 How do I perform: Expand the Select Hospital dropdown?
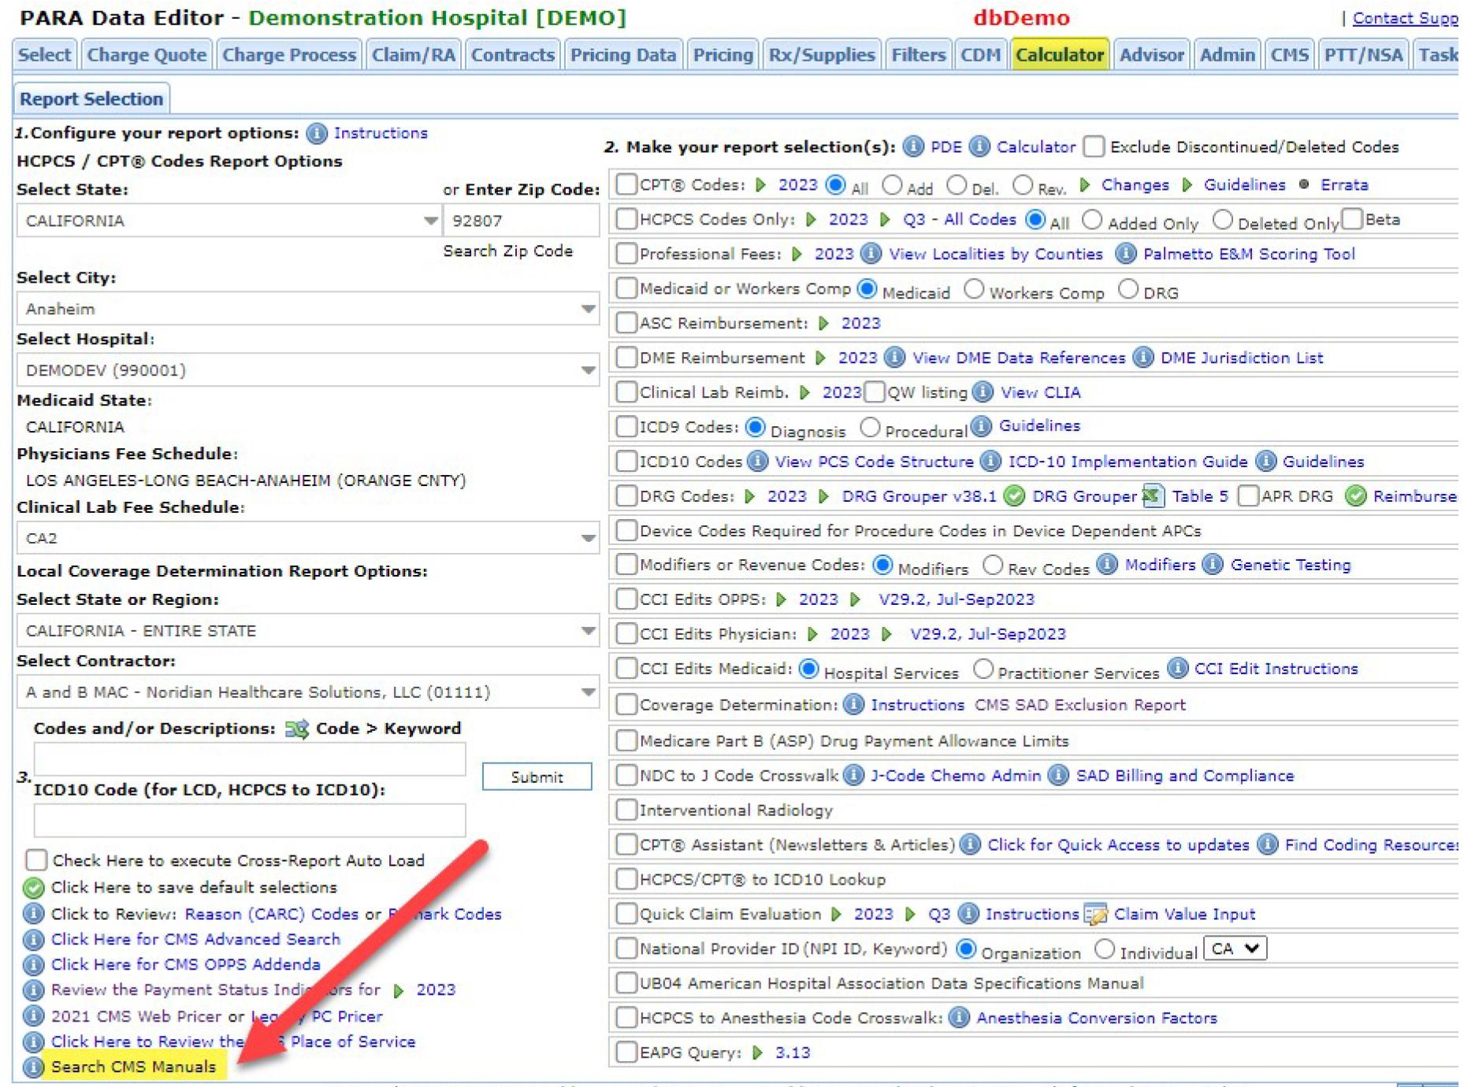pyautogui.click(x=307, y=370)
